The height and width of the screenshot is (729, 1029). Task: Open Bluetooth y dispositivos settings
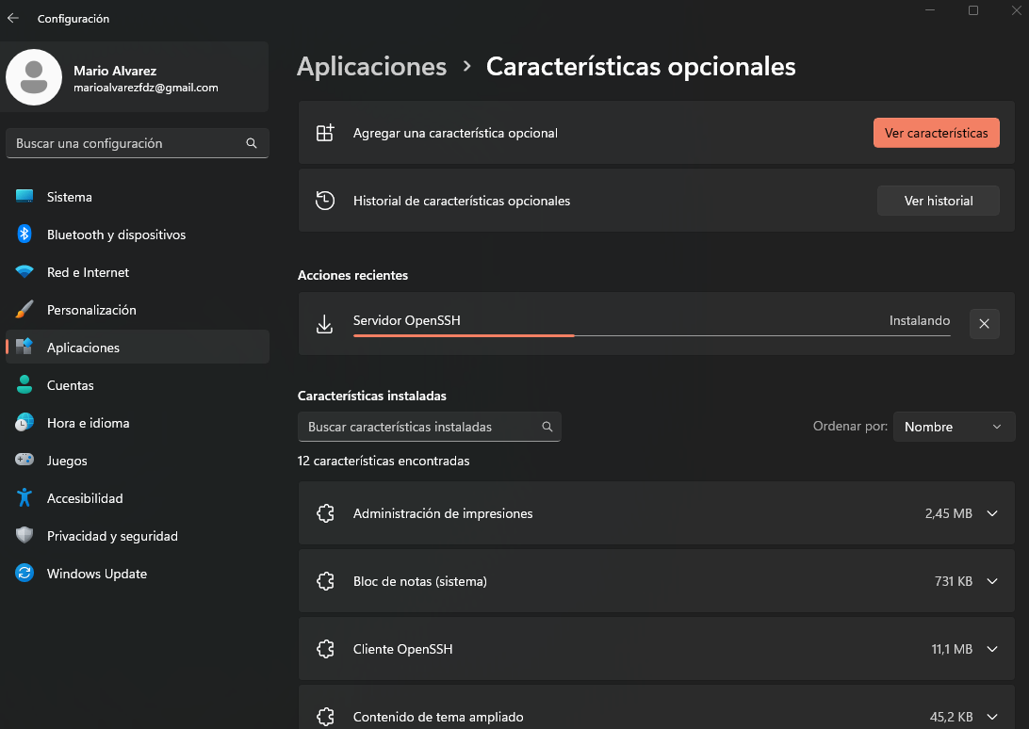click(138, 235)
